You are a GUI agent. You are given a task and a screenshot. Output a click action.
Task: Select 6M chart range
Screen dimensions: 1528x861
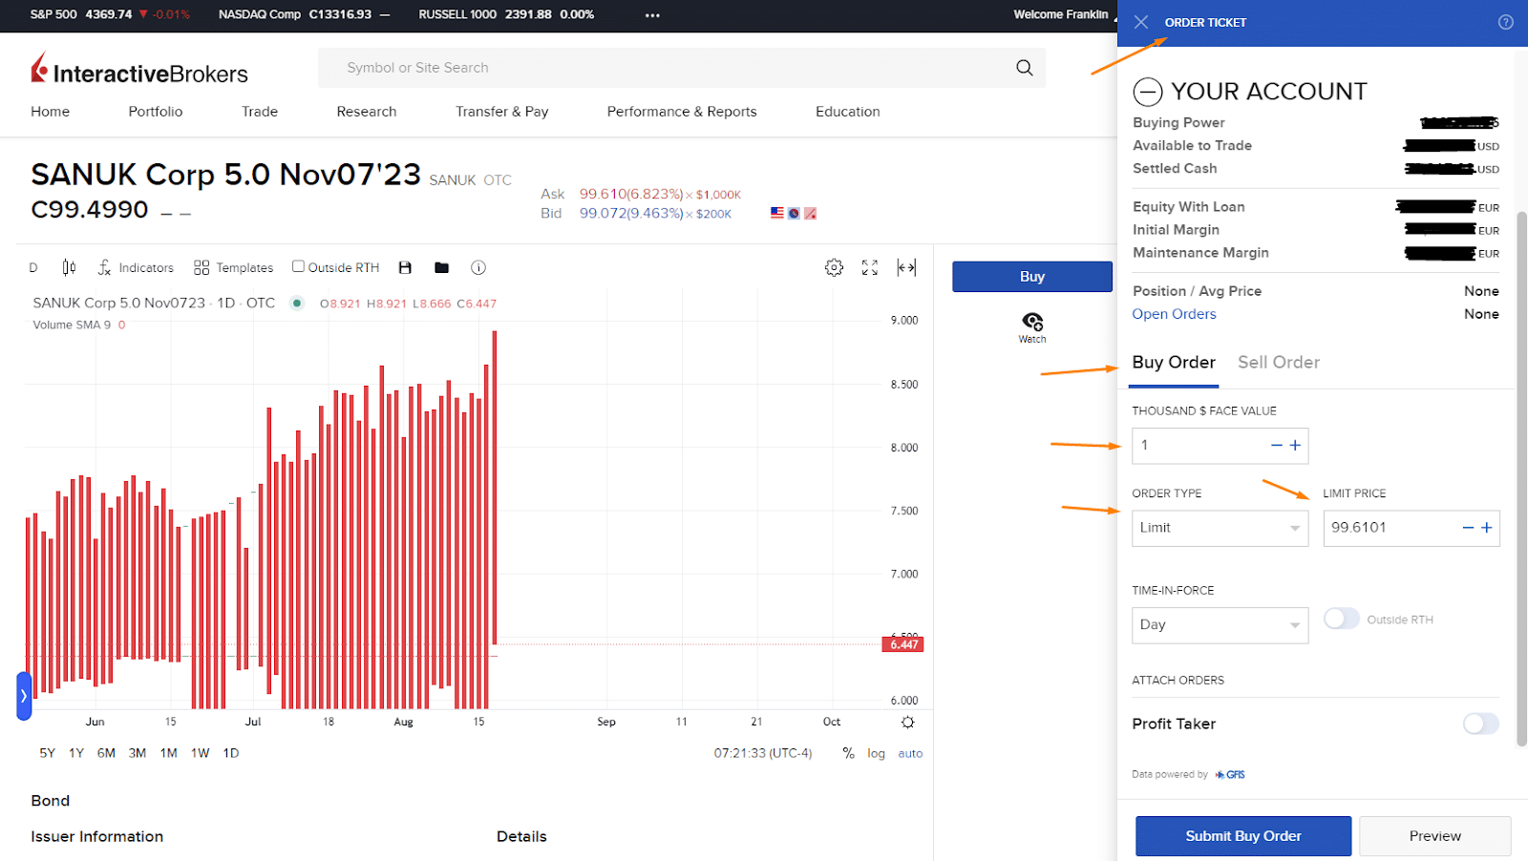pyautogui.click(x=106, y=753)
